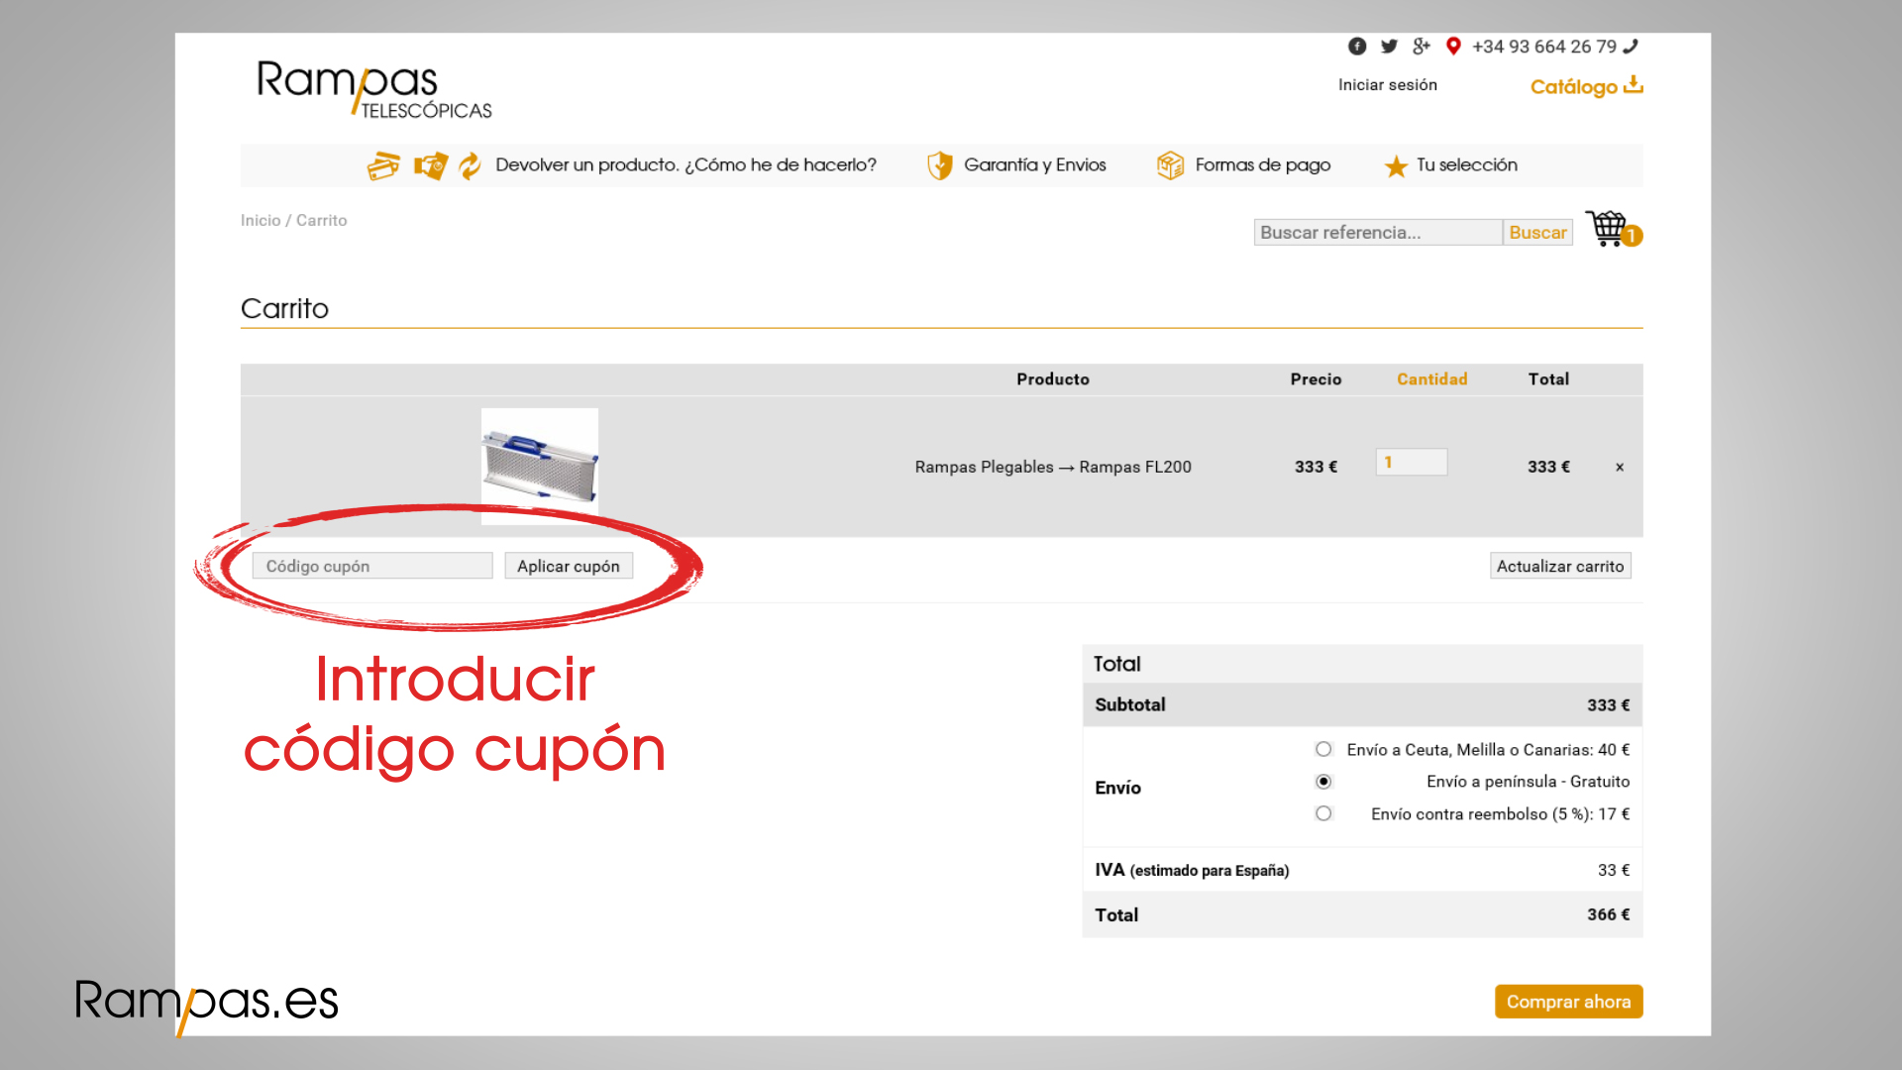Click Iniciar sesión link
Screen dimensions: 1902x1070
(x=1387, y=85)
